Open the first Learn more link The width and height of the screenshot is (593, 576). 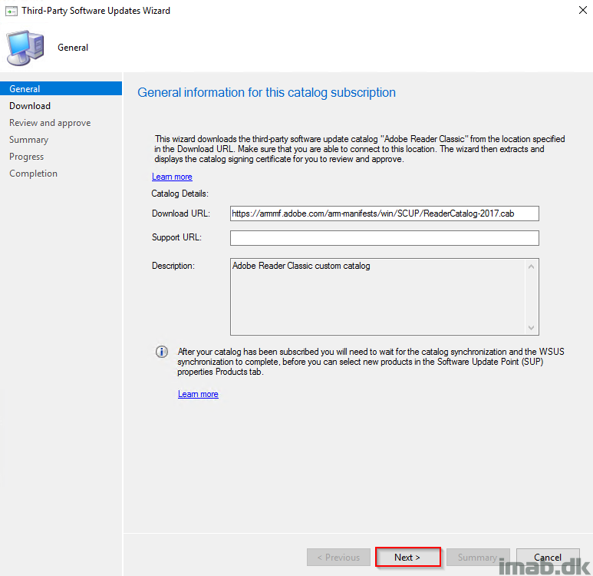[172, 177]
